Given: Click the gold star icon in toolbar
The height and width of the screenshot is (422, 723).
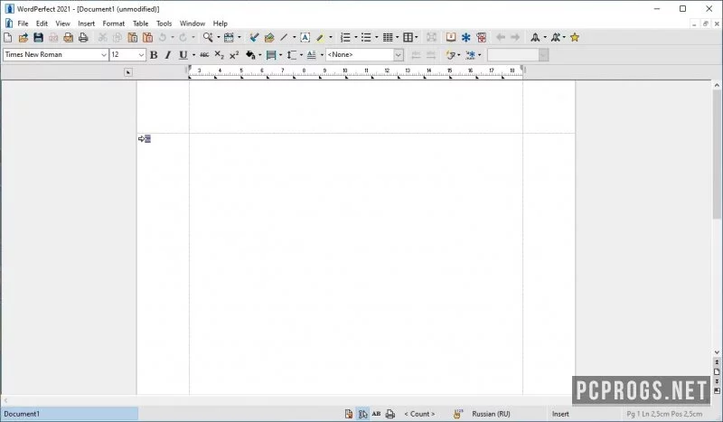Looking at the screenshot, I should [575, 38].
